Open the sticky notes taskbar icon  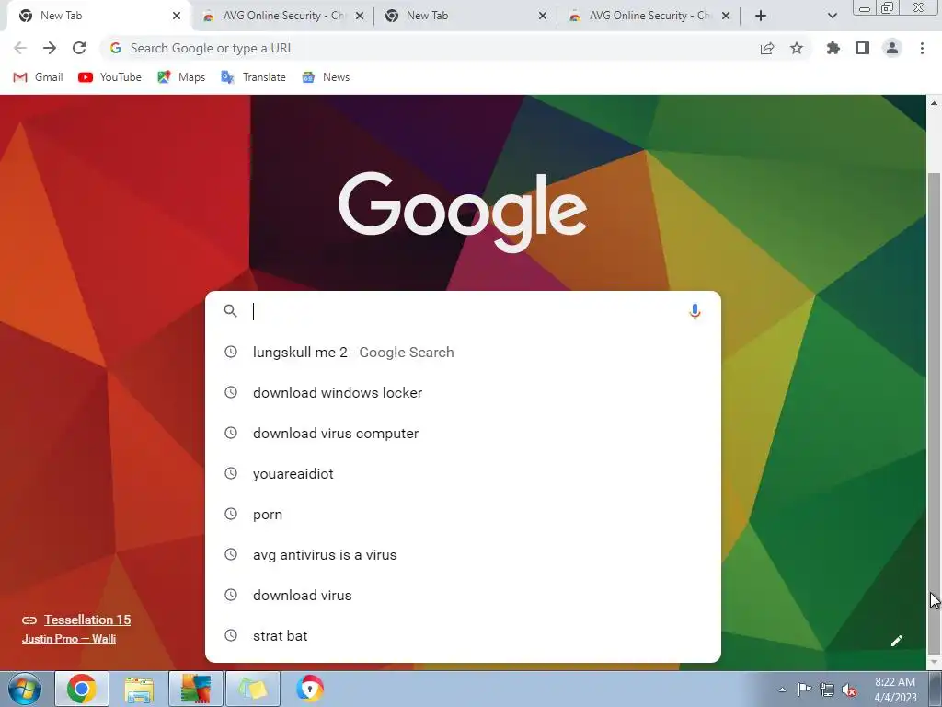click(252, 689)
